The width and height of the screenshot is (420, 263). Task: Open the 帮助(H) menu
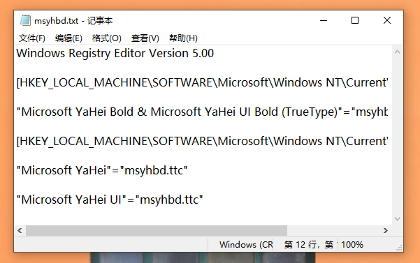(183, 38)
